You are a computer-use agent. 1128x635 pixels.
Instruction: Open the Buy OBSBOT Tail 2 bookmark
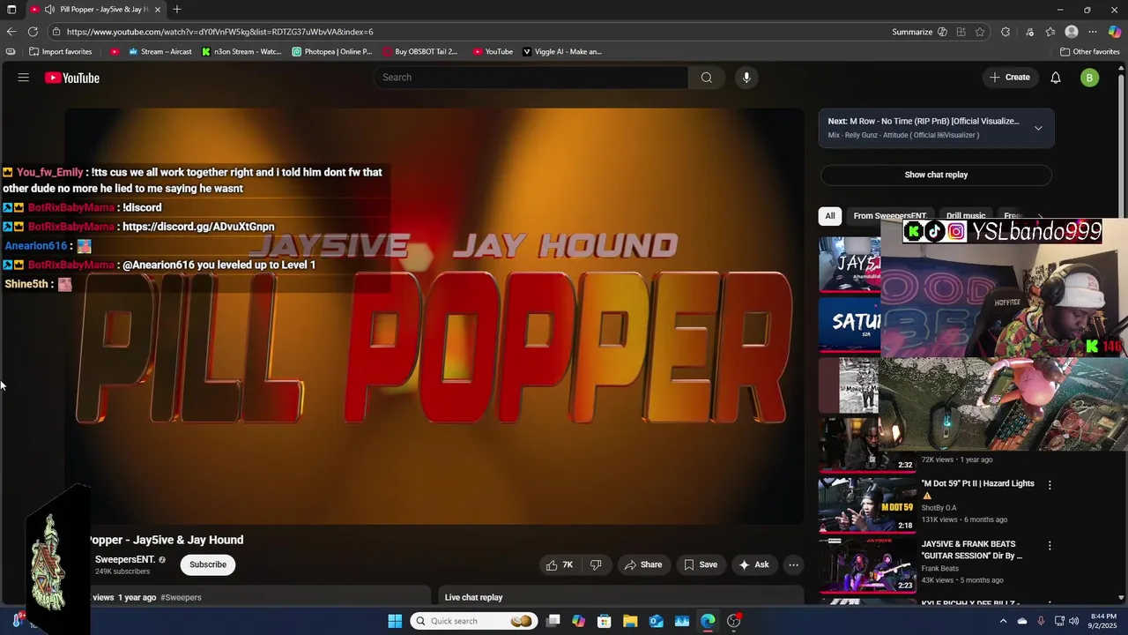[420, 51]
